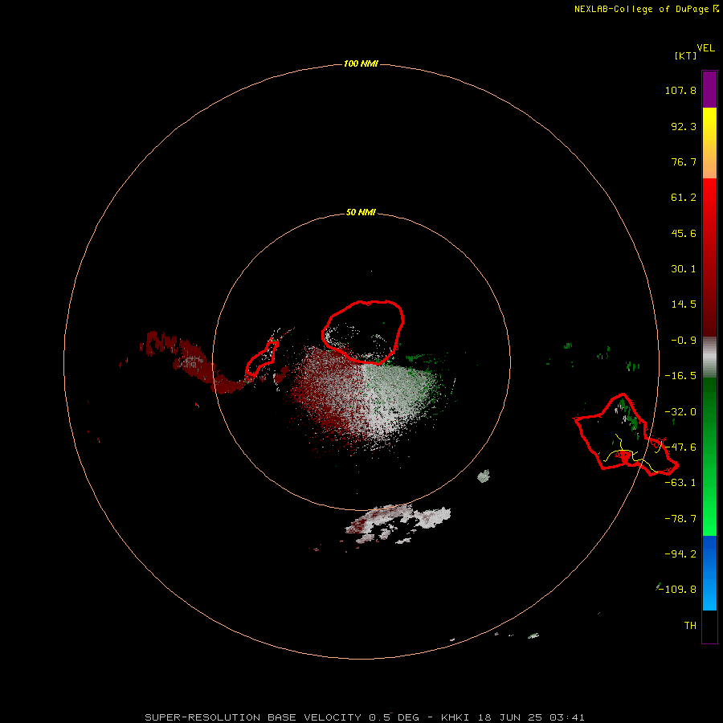Viewport: 723px width, 723px height.
Task: Click the eastern island outline with yellow roads
Action: tap(626, 435)
